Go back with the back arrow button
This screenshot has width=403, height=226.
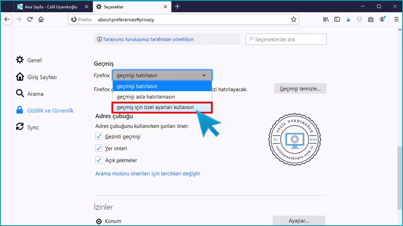(x=7, y=20)
